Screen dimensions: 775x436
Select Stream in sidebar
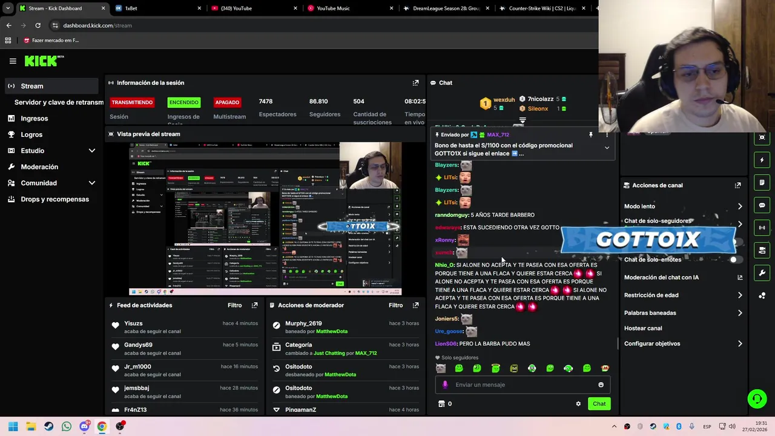pyautogui.click(x=51, y=86)
